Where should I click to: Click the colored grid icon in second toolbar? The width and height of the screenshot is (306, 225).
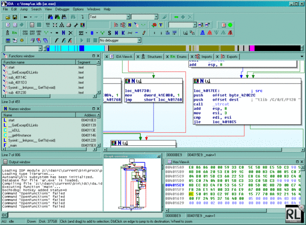(x=83, y=25)
